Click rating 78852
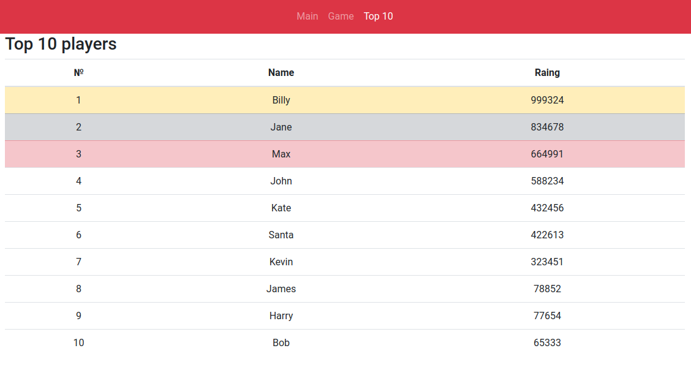Viewport: 691px width, 378px height. [x=547, y=289]
